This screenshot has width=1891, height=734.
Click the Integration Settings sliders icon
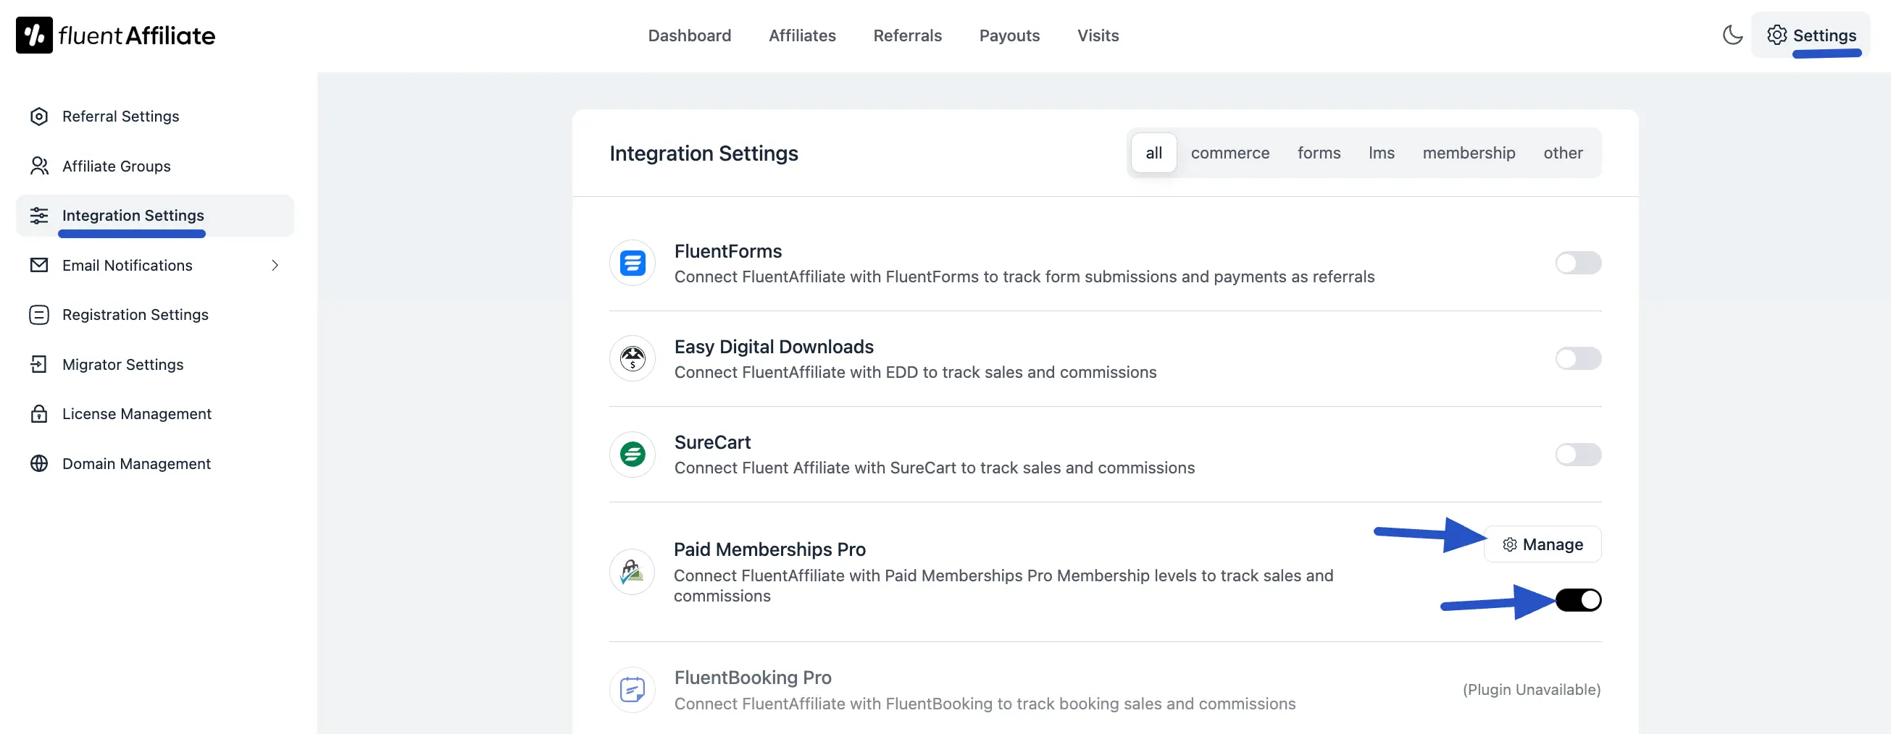39,216
